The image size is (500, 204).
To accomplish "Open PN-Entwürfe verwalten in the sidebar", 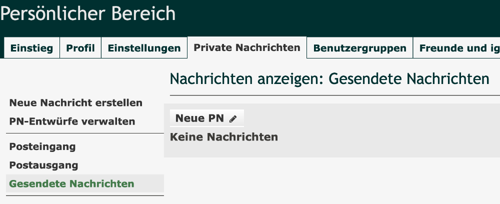I will (72, 121).
